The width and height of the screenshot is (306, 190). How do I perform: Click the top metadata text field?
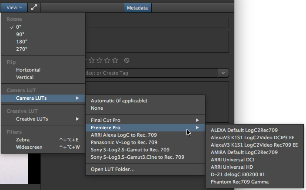tap(157, 23)
